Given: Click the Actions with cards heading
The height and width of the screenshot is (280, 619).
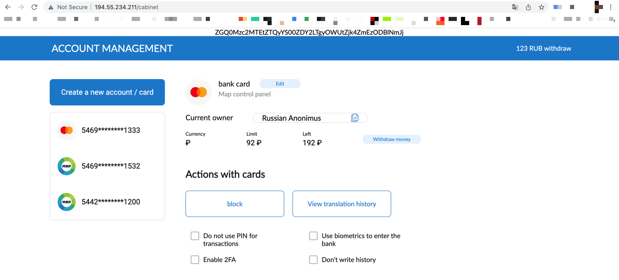Looking at the screenshot, I should coord(225,174).
